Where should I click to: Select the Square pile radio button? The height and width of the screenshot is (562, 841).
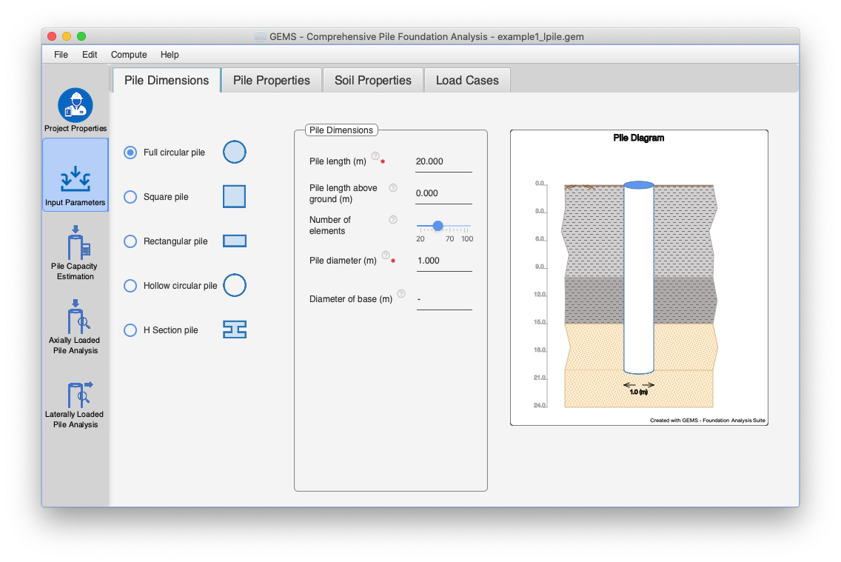click(130, 196)
